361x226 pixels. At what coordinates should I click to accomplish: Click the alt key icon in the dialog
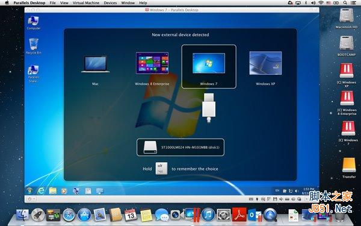tap(161, 169)
